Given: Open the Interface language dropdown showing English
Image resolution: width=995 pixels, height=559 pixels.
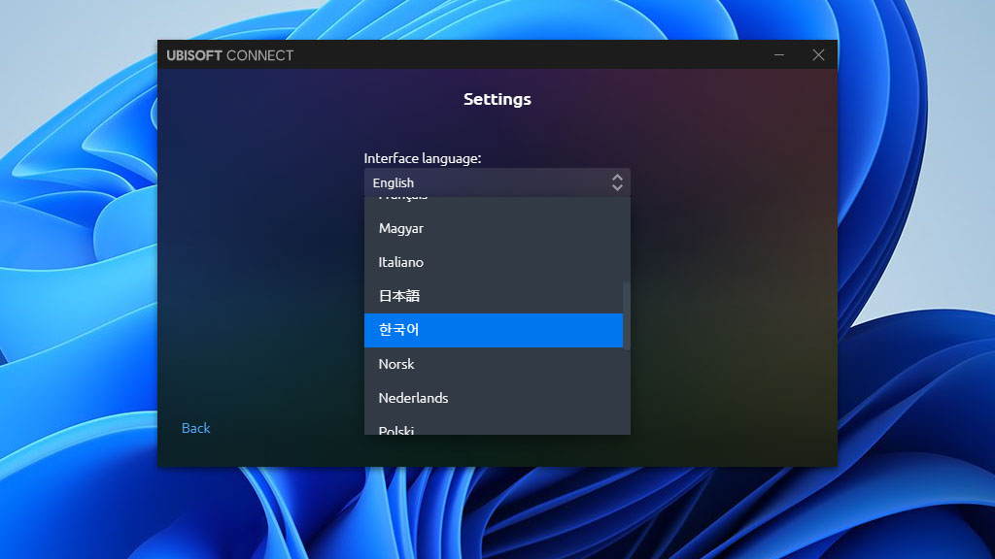Looking at the screenshot, I should 497,182.
